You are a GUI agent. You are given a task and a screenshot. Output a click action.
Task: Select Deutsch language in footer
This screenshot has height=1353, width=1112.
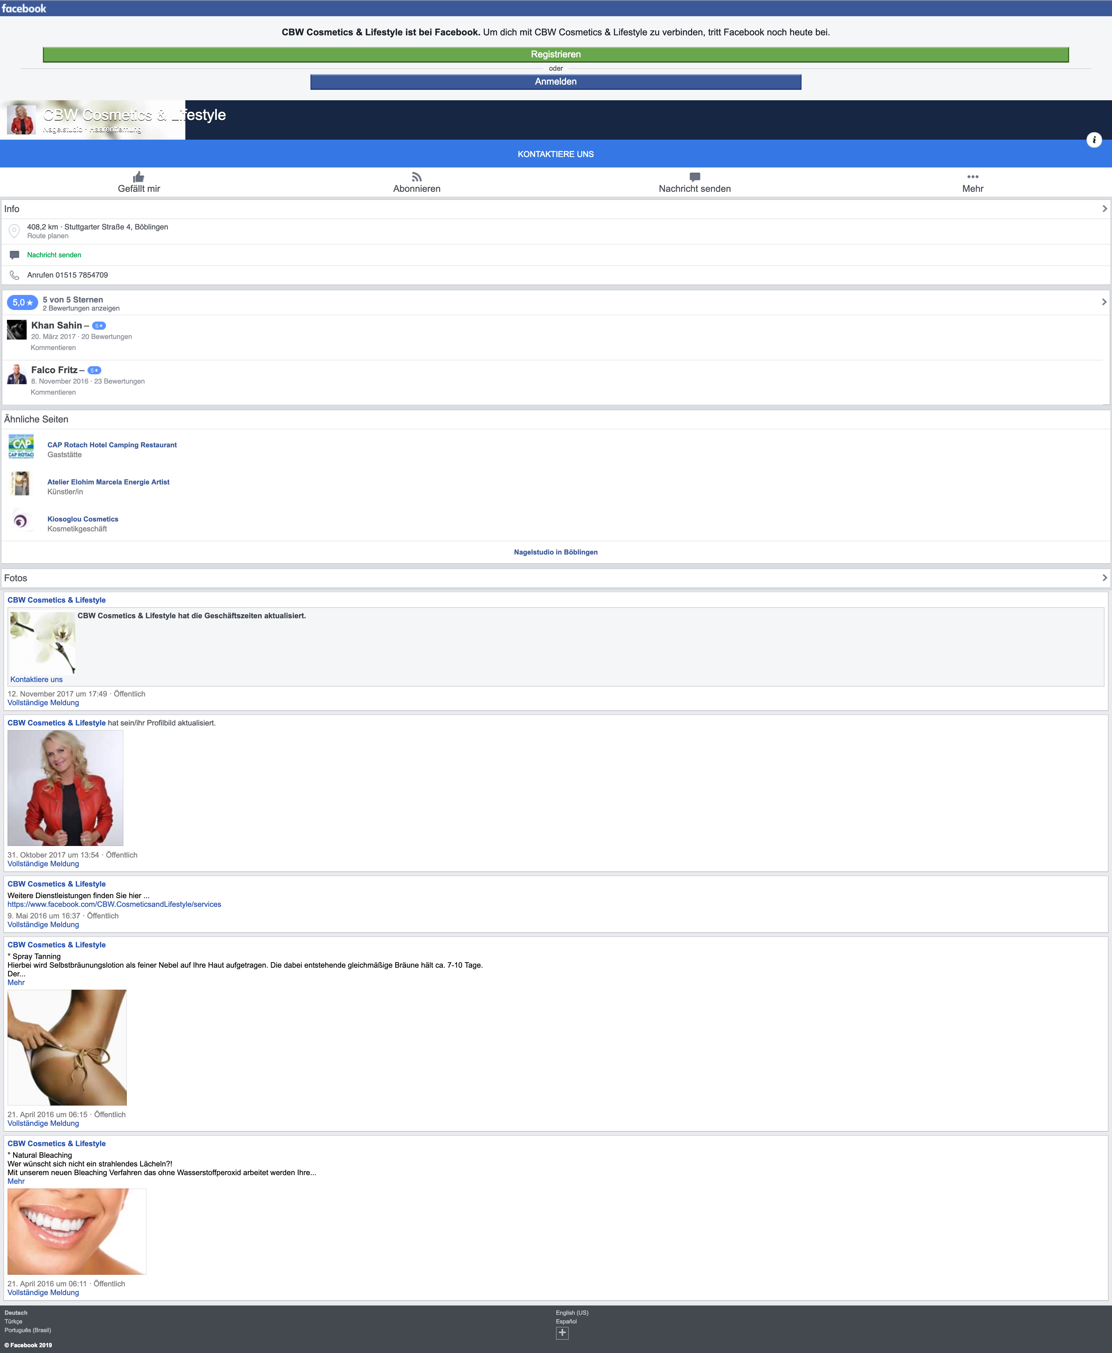[16, 1313]
